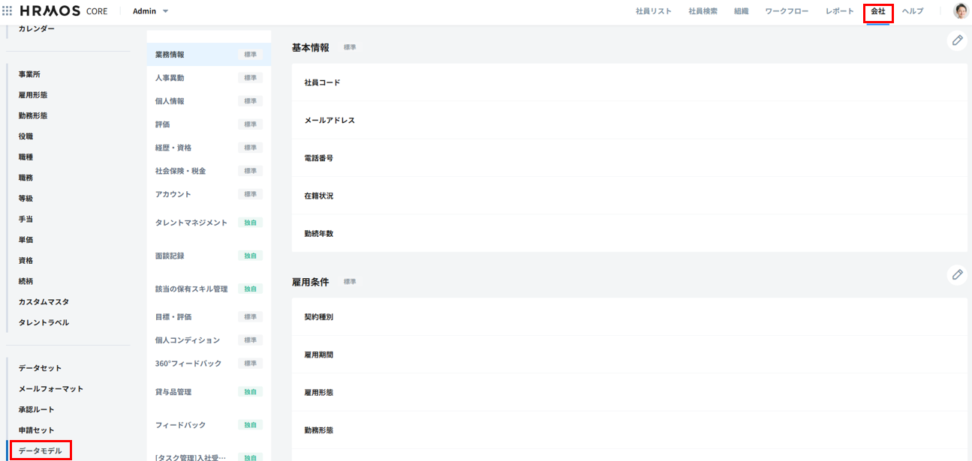Go to the 社員検索 menu
The image size is (972, 461).
pyautogui.click(x=703, y=11)
